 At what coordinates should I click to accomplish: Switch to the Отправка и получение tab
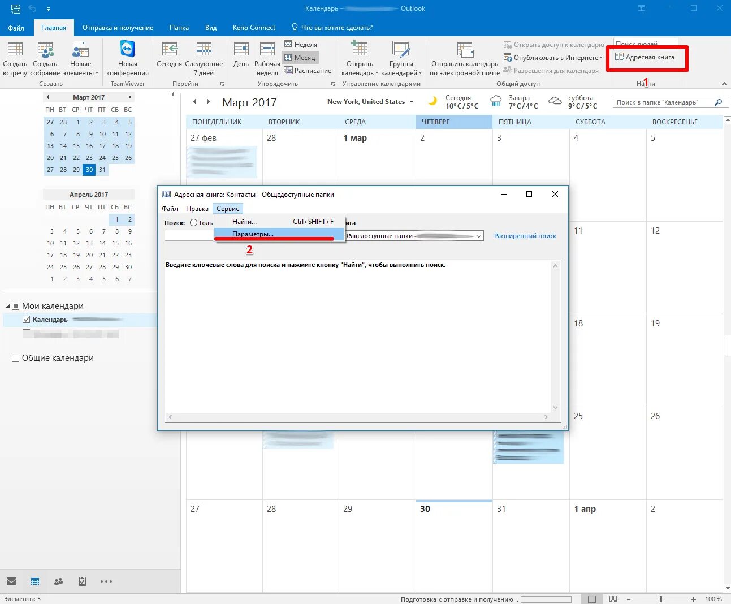(118, 28)
